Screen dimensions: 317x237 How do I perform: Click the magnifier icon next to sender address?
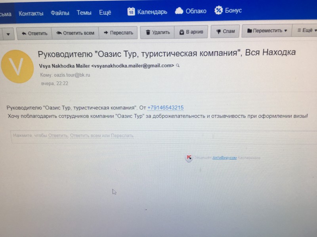[178, 66]
